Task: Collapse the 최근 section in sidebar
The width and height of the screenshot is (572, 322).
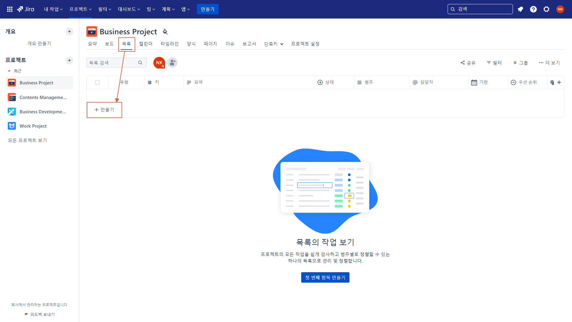Action: coord(15,71)
